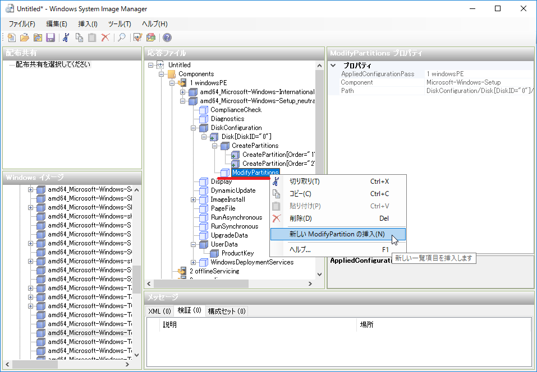Open the 編集(E) menu

[x=57, y=24]
